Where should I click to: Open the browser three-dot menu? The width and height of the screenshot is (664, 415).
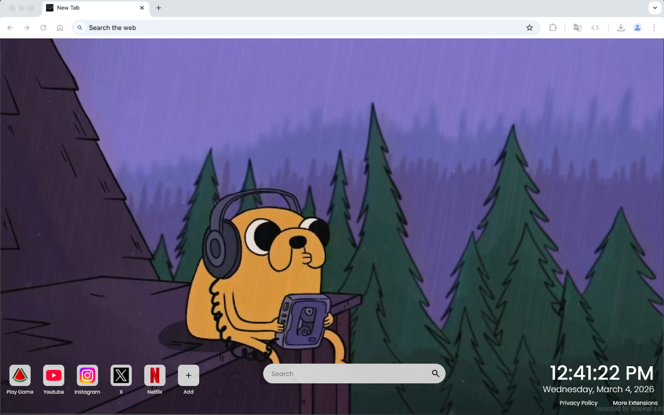654,27
